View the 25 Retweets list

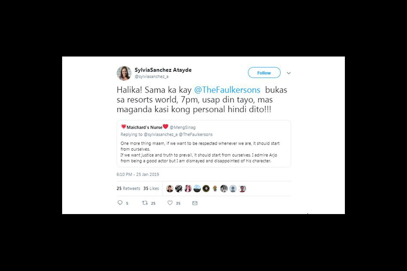point(128,188)
